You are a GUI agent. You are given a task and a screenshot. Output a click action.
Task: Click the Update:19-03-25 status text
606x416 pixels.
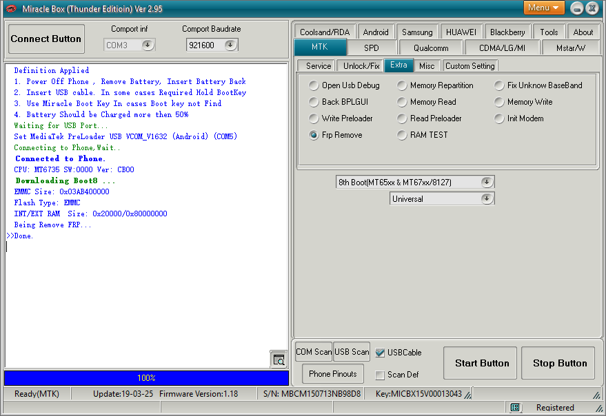click(x=123, y=393)
